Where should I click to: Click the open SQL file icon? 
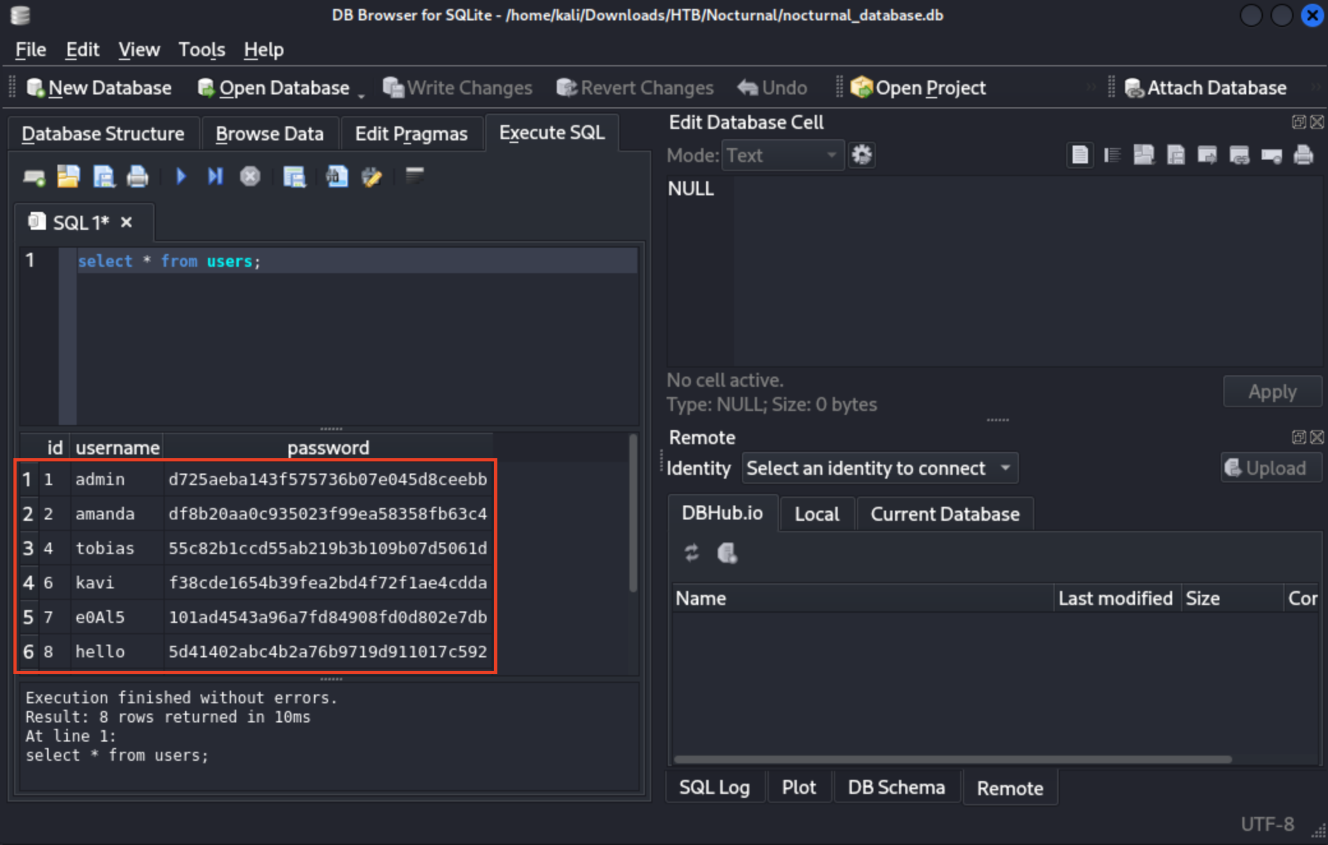pyautogui.click(x=68, y=177)
